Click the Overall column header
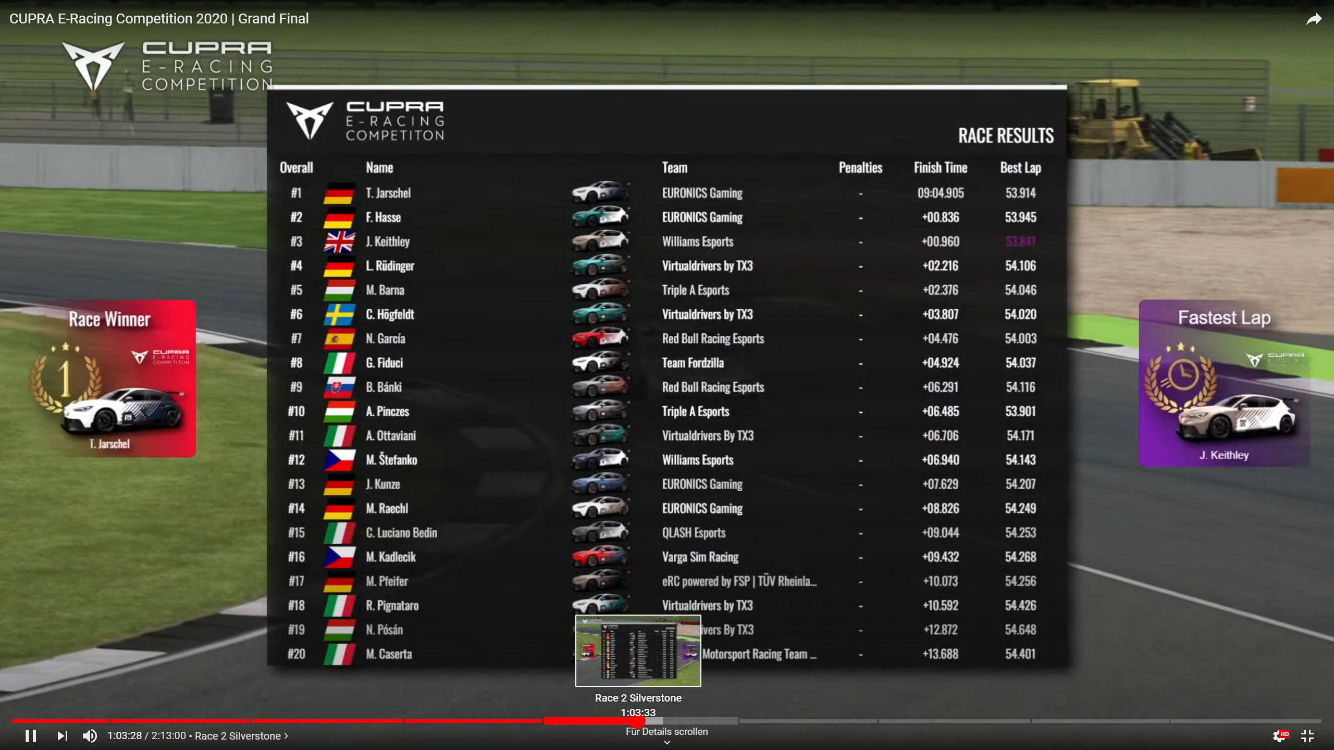Viewport: 1334px width, 750px height. [297, 168]
